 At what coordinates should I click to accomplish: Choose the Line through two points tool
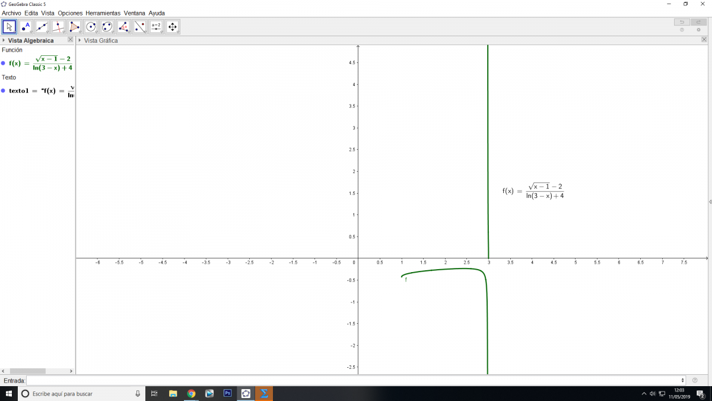point(42,27)
